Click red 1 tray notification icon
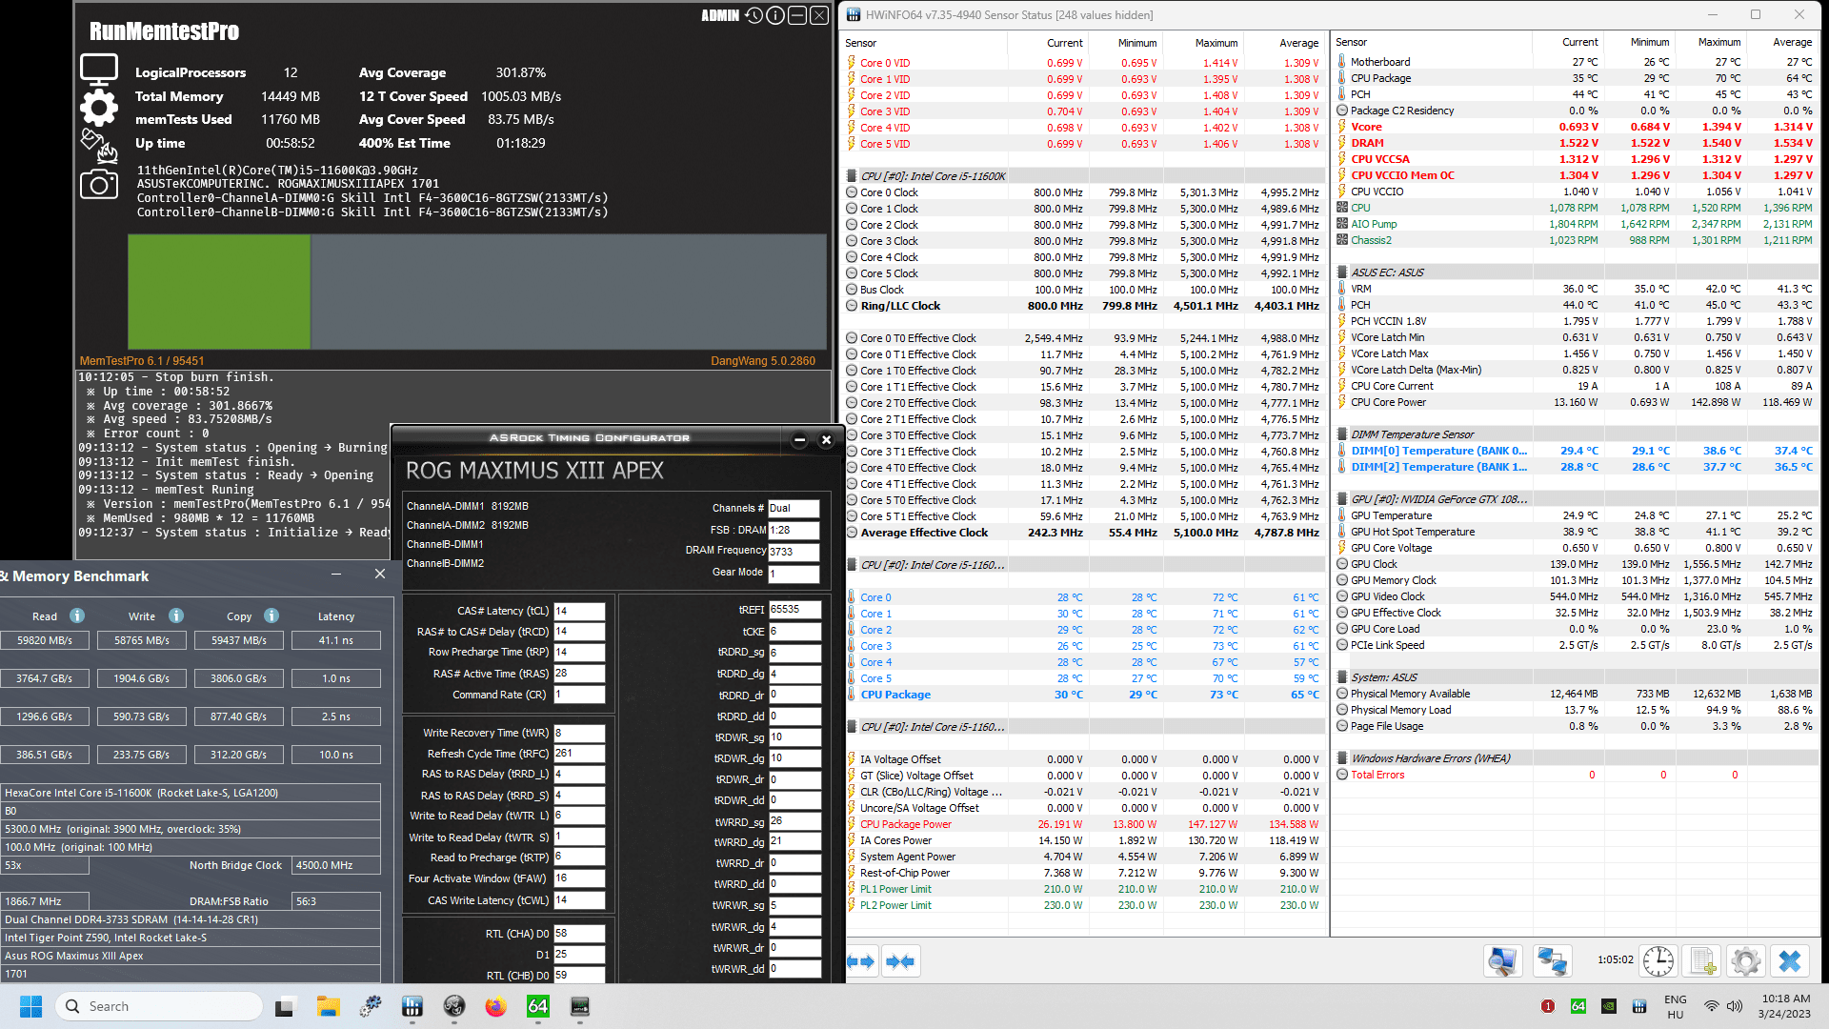1829x1029 pixels. (x=1548, y=1006)
